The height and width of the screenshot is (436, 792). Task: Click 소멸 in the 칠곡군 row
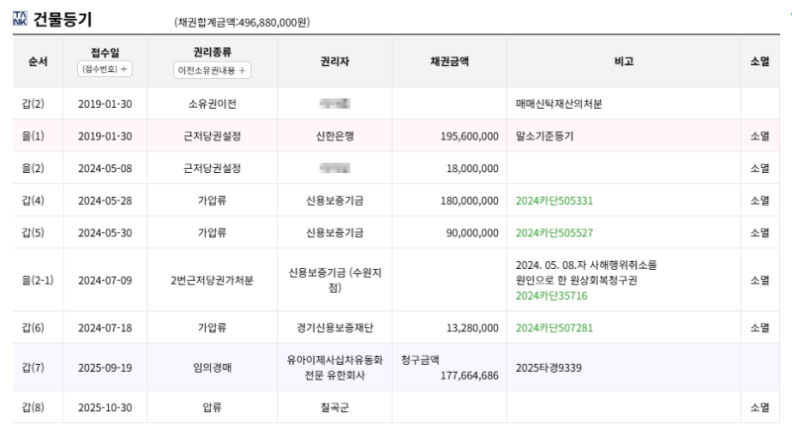[759, 407]
